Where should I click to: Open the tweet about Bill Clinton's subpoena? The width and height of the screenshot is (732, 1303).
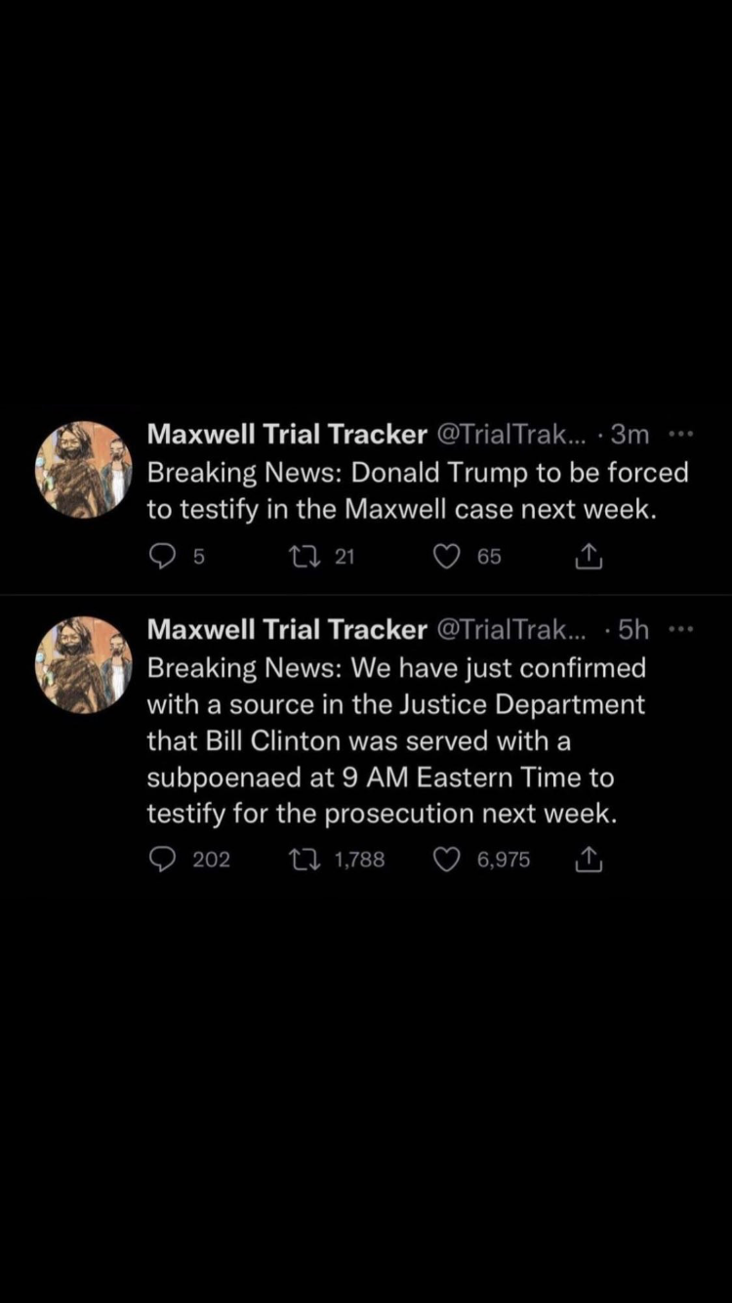395,740
